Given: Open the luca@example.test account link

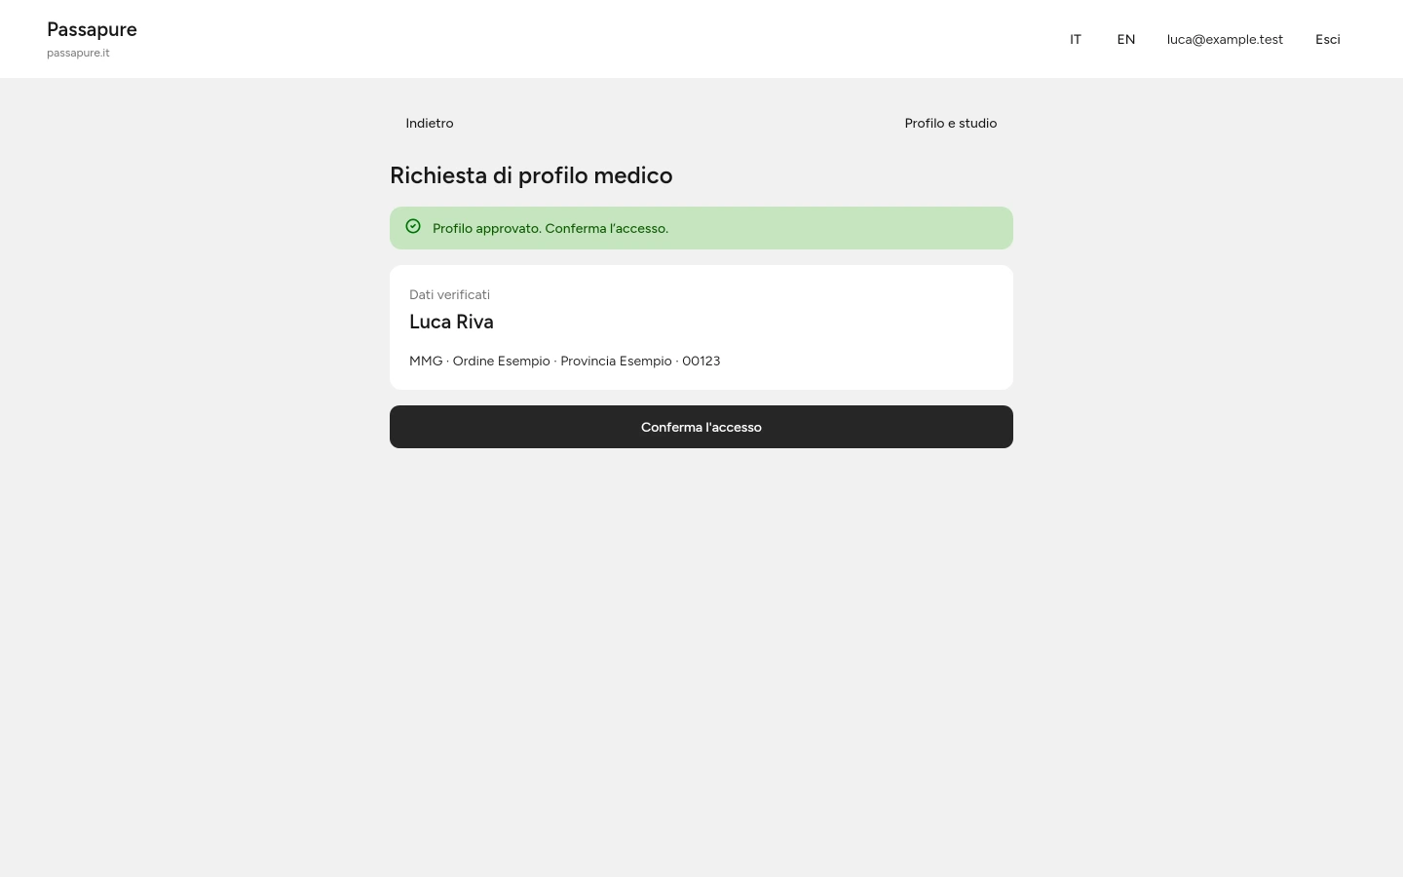Looking at the screenshot, I should tap(1225, 39).
